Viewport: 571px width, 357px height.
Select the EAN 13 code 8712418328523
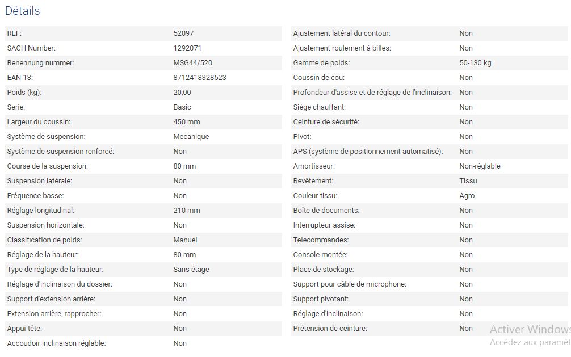(x=199, y=78)
